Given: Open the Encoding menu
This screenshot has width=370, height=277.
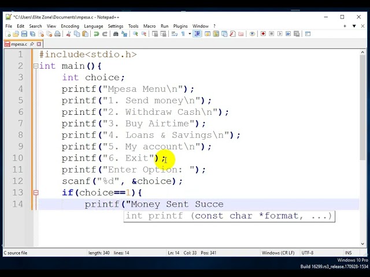Looking at the screenshot, I should coord(70,26).
